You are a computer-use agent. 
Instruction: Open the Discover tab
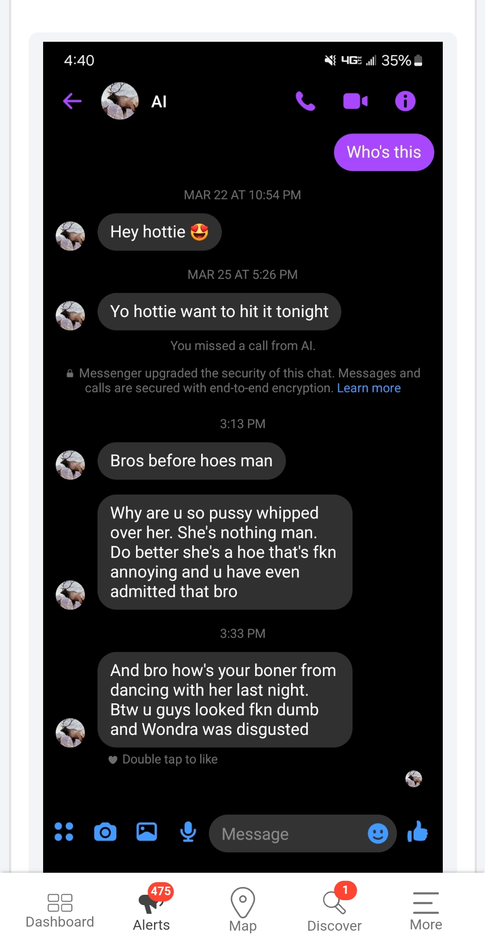tap(335, 910)
